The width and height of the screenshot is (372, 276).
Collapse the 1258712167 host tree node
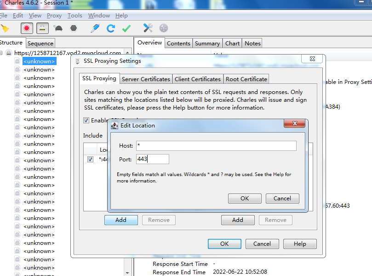coord(1,53)
